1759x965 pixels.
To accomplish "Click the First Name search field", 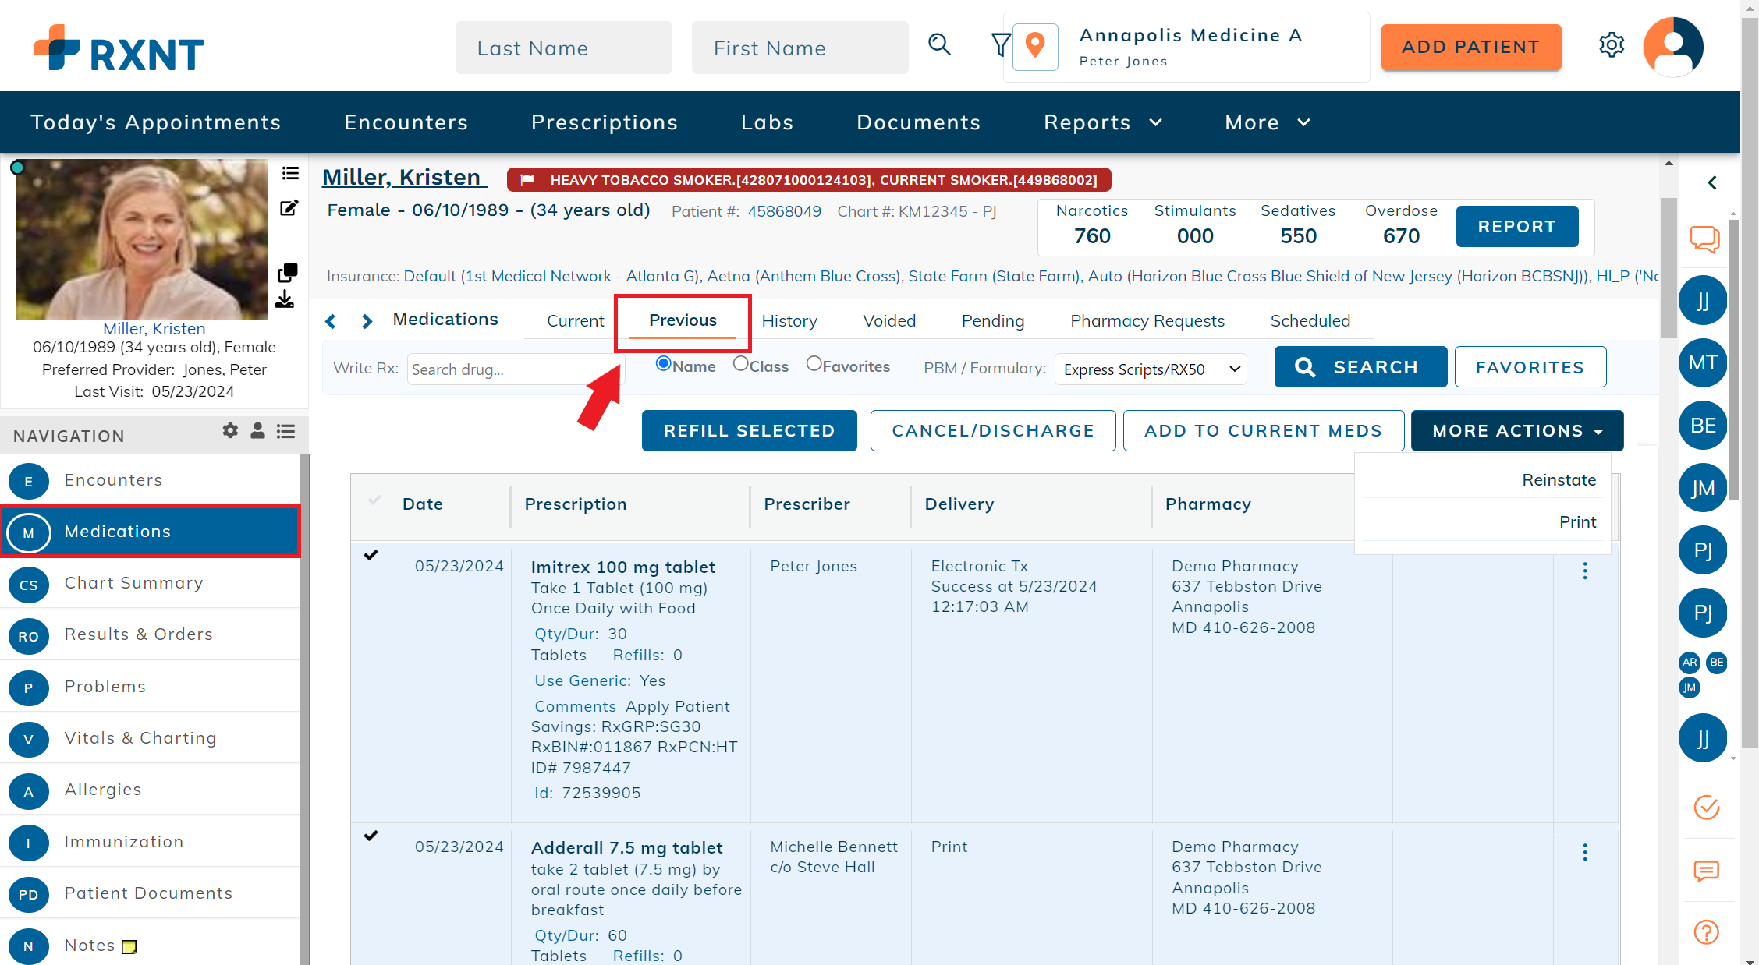I will [x=800, y=48].
